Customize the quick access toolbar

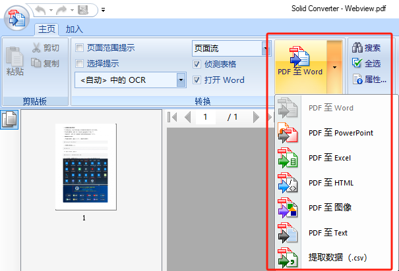103,10
